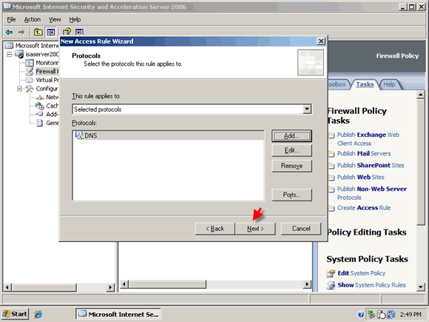The height and width of the screenshot is (322, 429).
Task: Select the Monitoring node icon
Action: click(29, 63)
